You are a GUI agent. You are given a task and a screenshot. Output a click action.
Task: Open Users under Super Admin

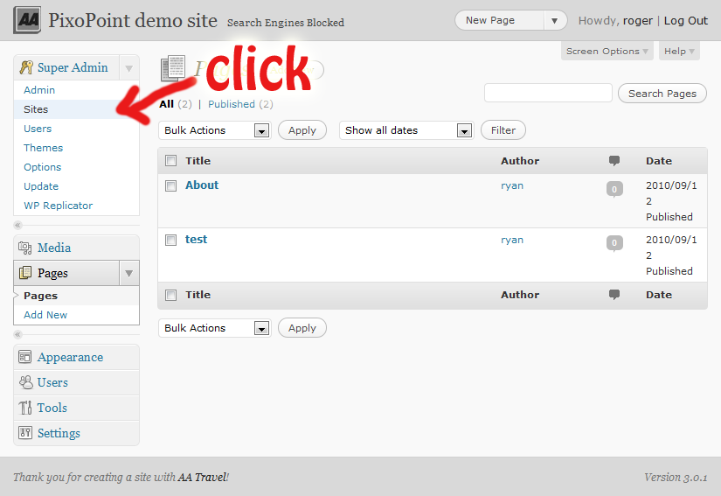[x=38, y=129]
